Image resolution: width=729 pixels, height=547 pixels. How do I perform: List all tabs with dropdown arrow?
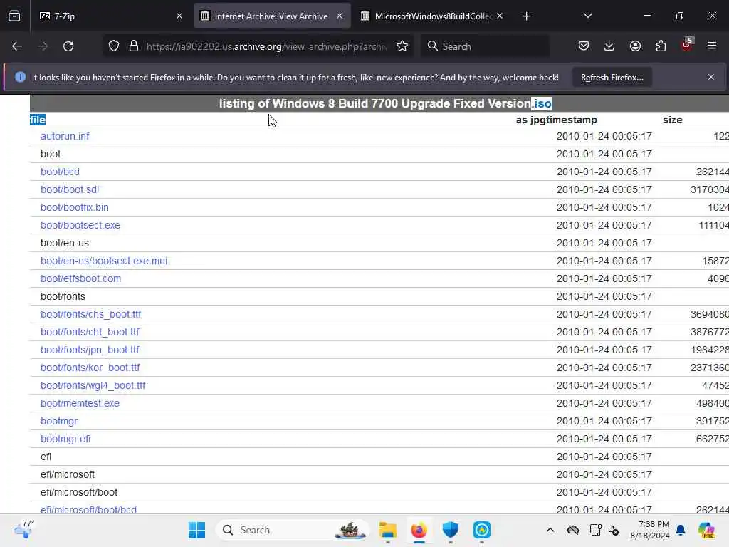click(x=587, y=16)
